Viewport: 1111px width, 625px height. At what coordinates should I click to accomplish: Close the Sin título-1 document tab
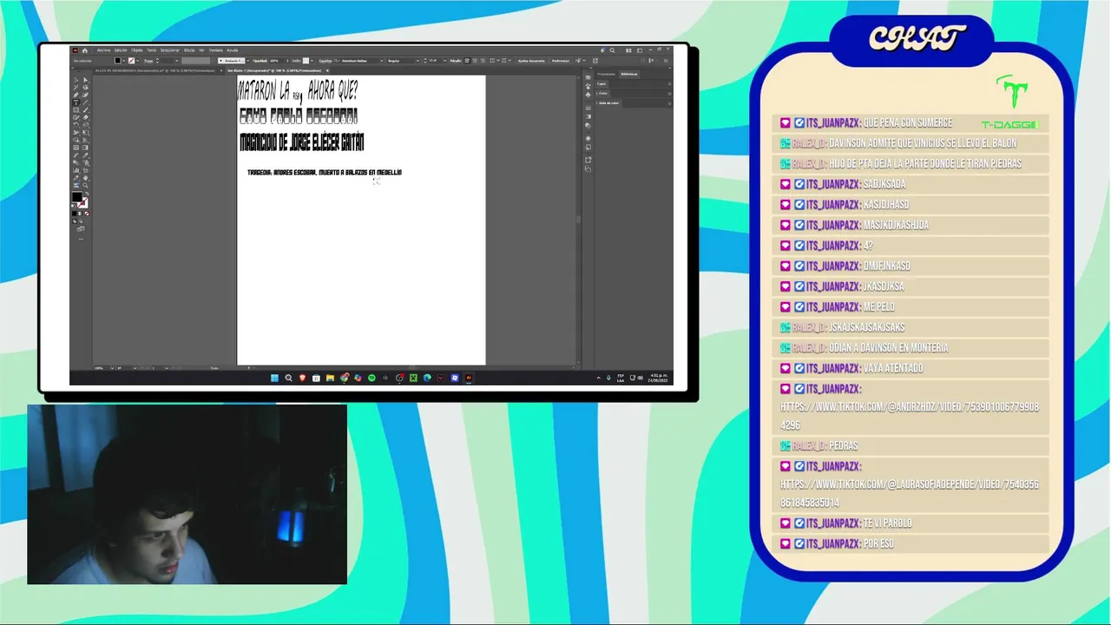click(x=327, y=71)
